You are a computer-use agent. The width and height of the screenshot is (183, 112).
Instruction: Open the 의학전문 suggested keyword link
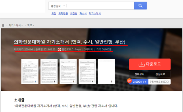[63, 13]
